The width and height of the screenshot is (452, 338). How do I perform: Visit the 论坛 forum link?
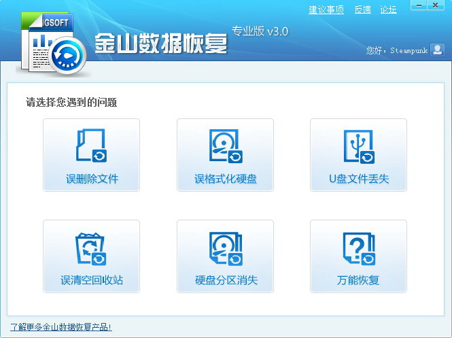388,10
